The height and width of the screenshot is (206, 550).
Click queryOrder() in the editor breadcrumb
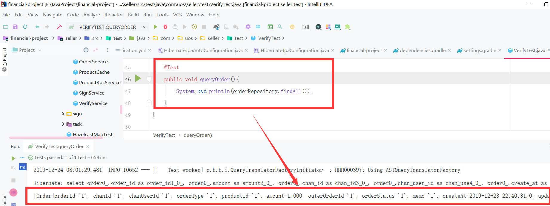(198, 135)
